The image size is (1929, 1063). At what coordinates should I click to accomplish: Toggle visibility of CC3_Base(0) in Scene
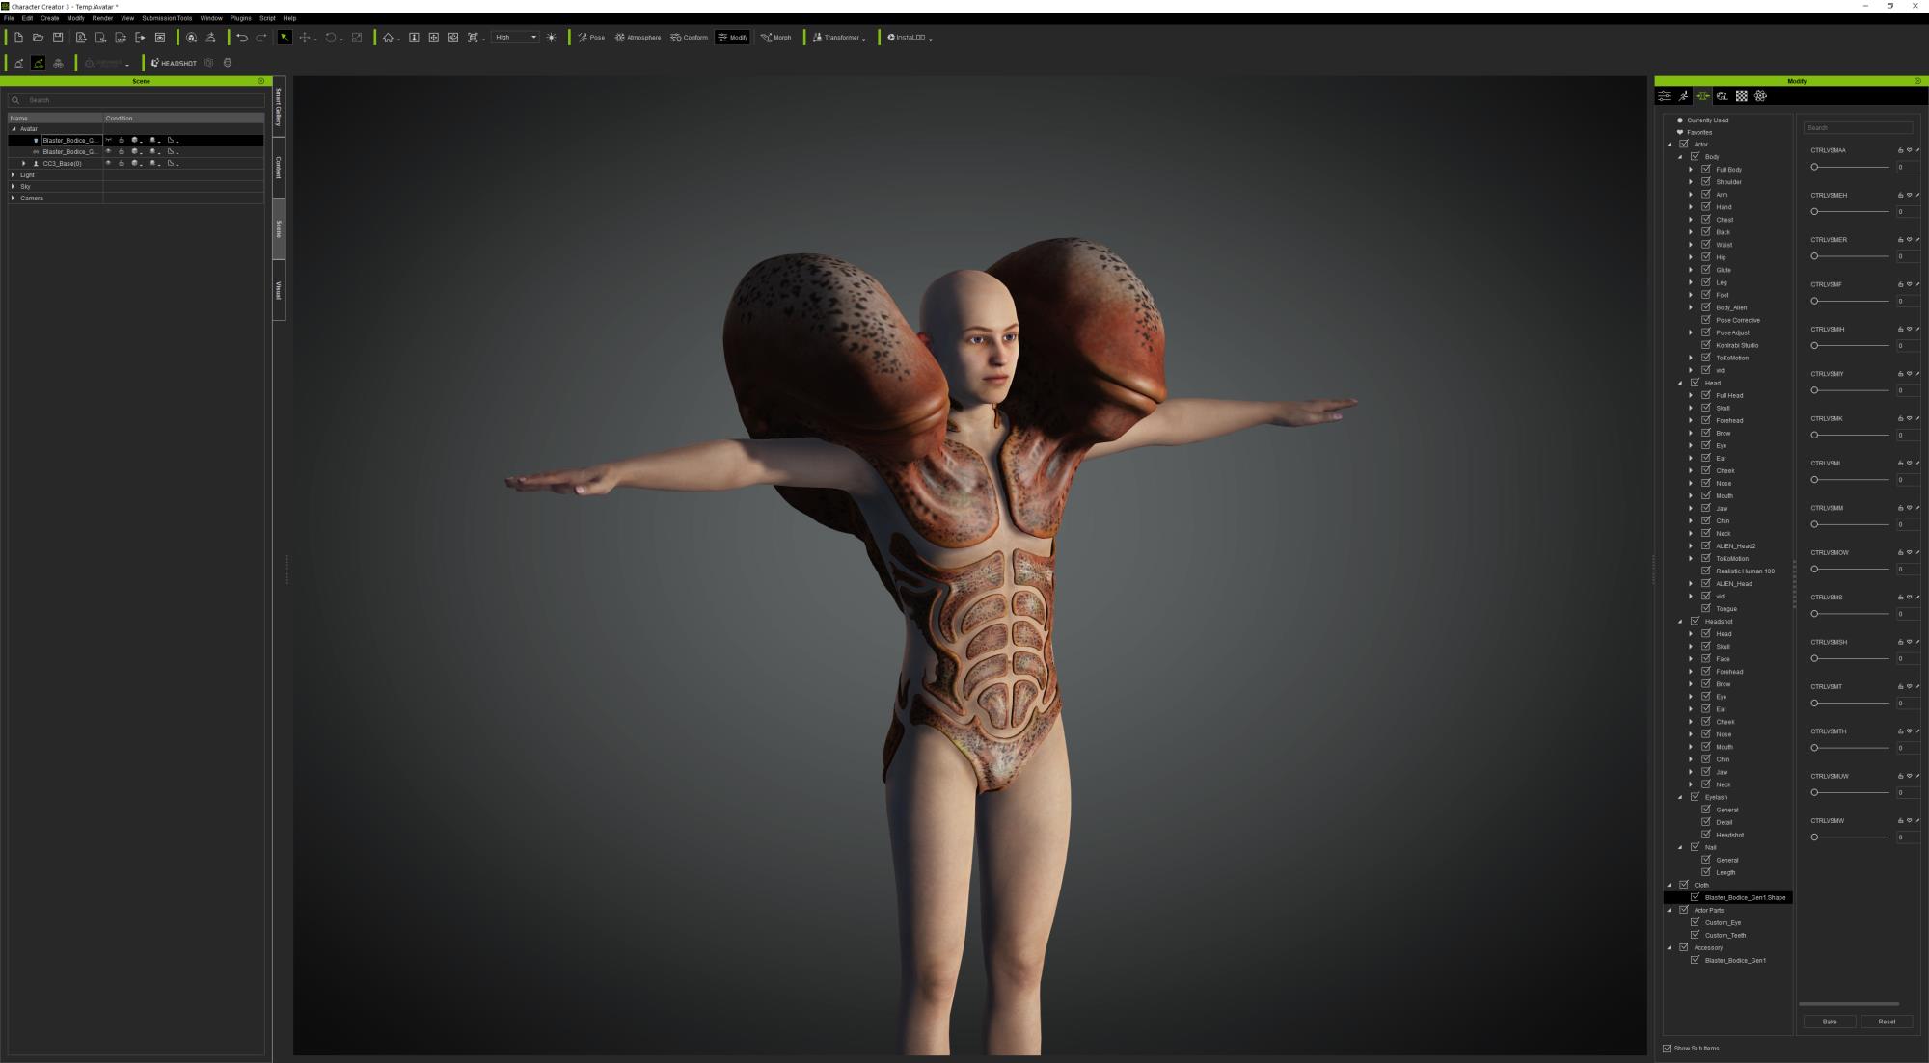pos(108,163)
